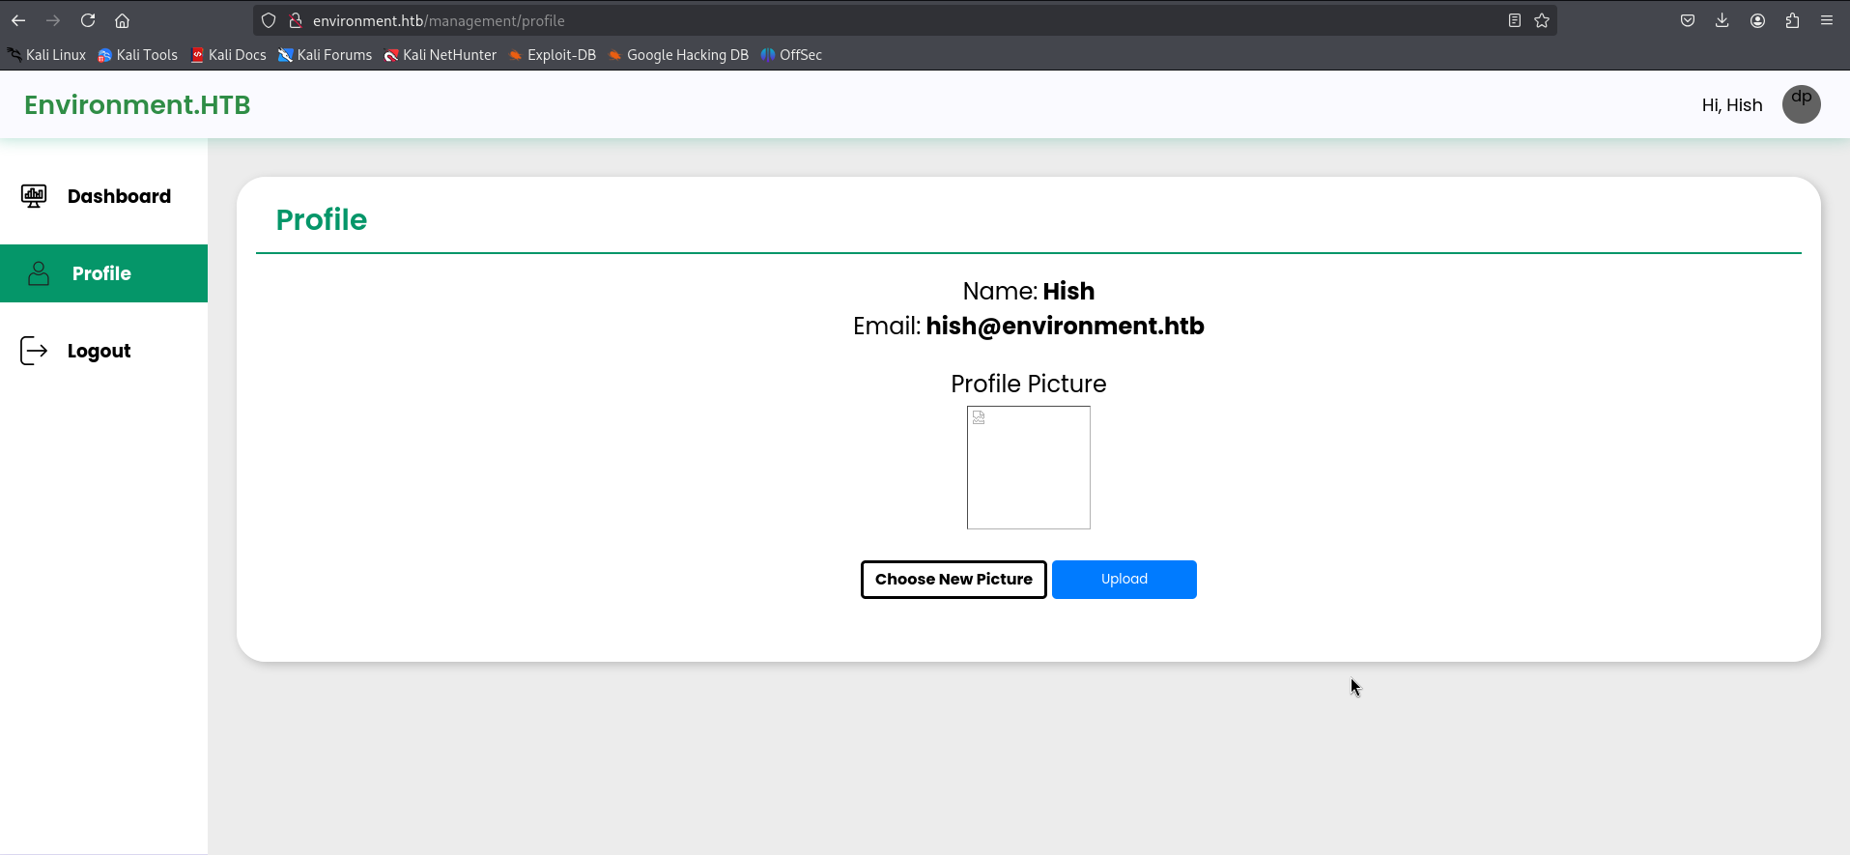The width and height of the screenshot is (1850, 855).
Task: Open the extensions puzzle icon
Action: pos(1792,20)
